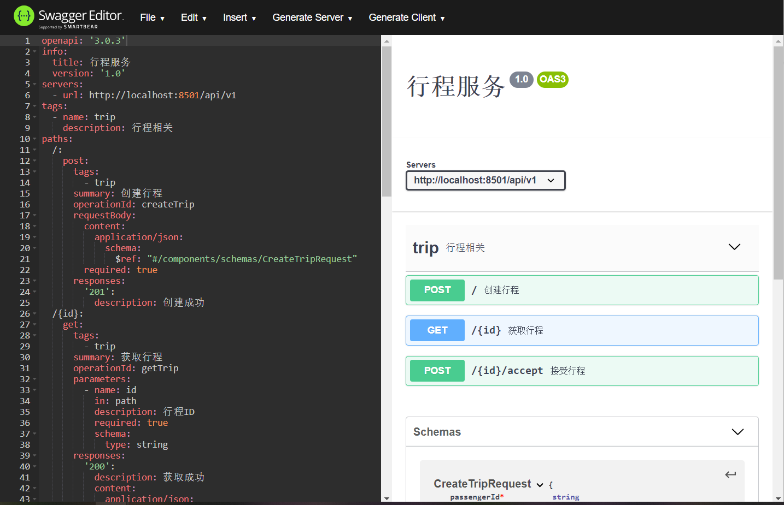Collapse the Schemas section chevron
Viewport: 784px width, 505px height.
738,432
